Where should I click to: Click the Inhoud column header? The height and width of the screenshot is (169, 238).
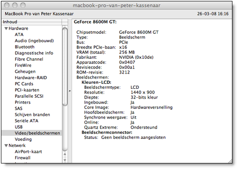tap(32, 22)
